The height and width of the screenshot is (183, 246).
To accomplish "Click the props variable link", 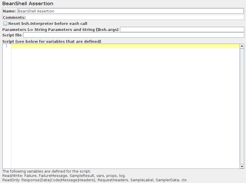I will 112,175.
